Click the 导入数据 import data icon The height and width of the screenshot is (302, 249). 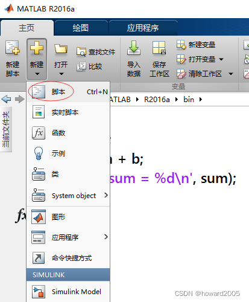click(x=133, y=48)
